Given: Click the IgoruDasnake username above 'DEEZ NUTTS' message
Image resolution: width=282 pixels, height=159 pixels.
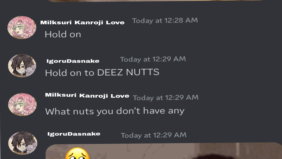Looking at the screenshot, I should click(73, 61).
